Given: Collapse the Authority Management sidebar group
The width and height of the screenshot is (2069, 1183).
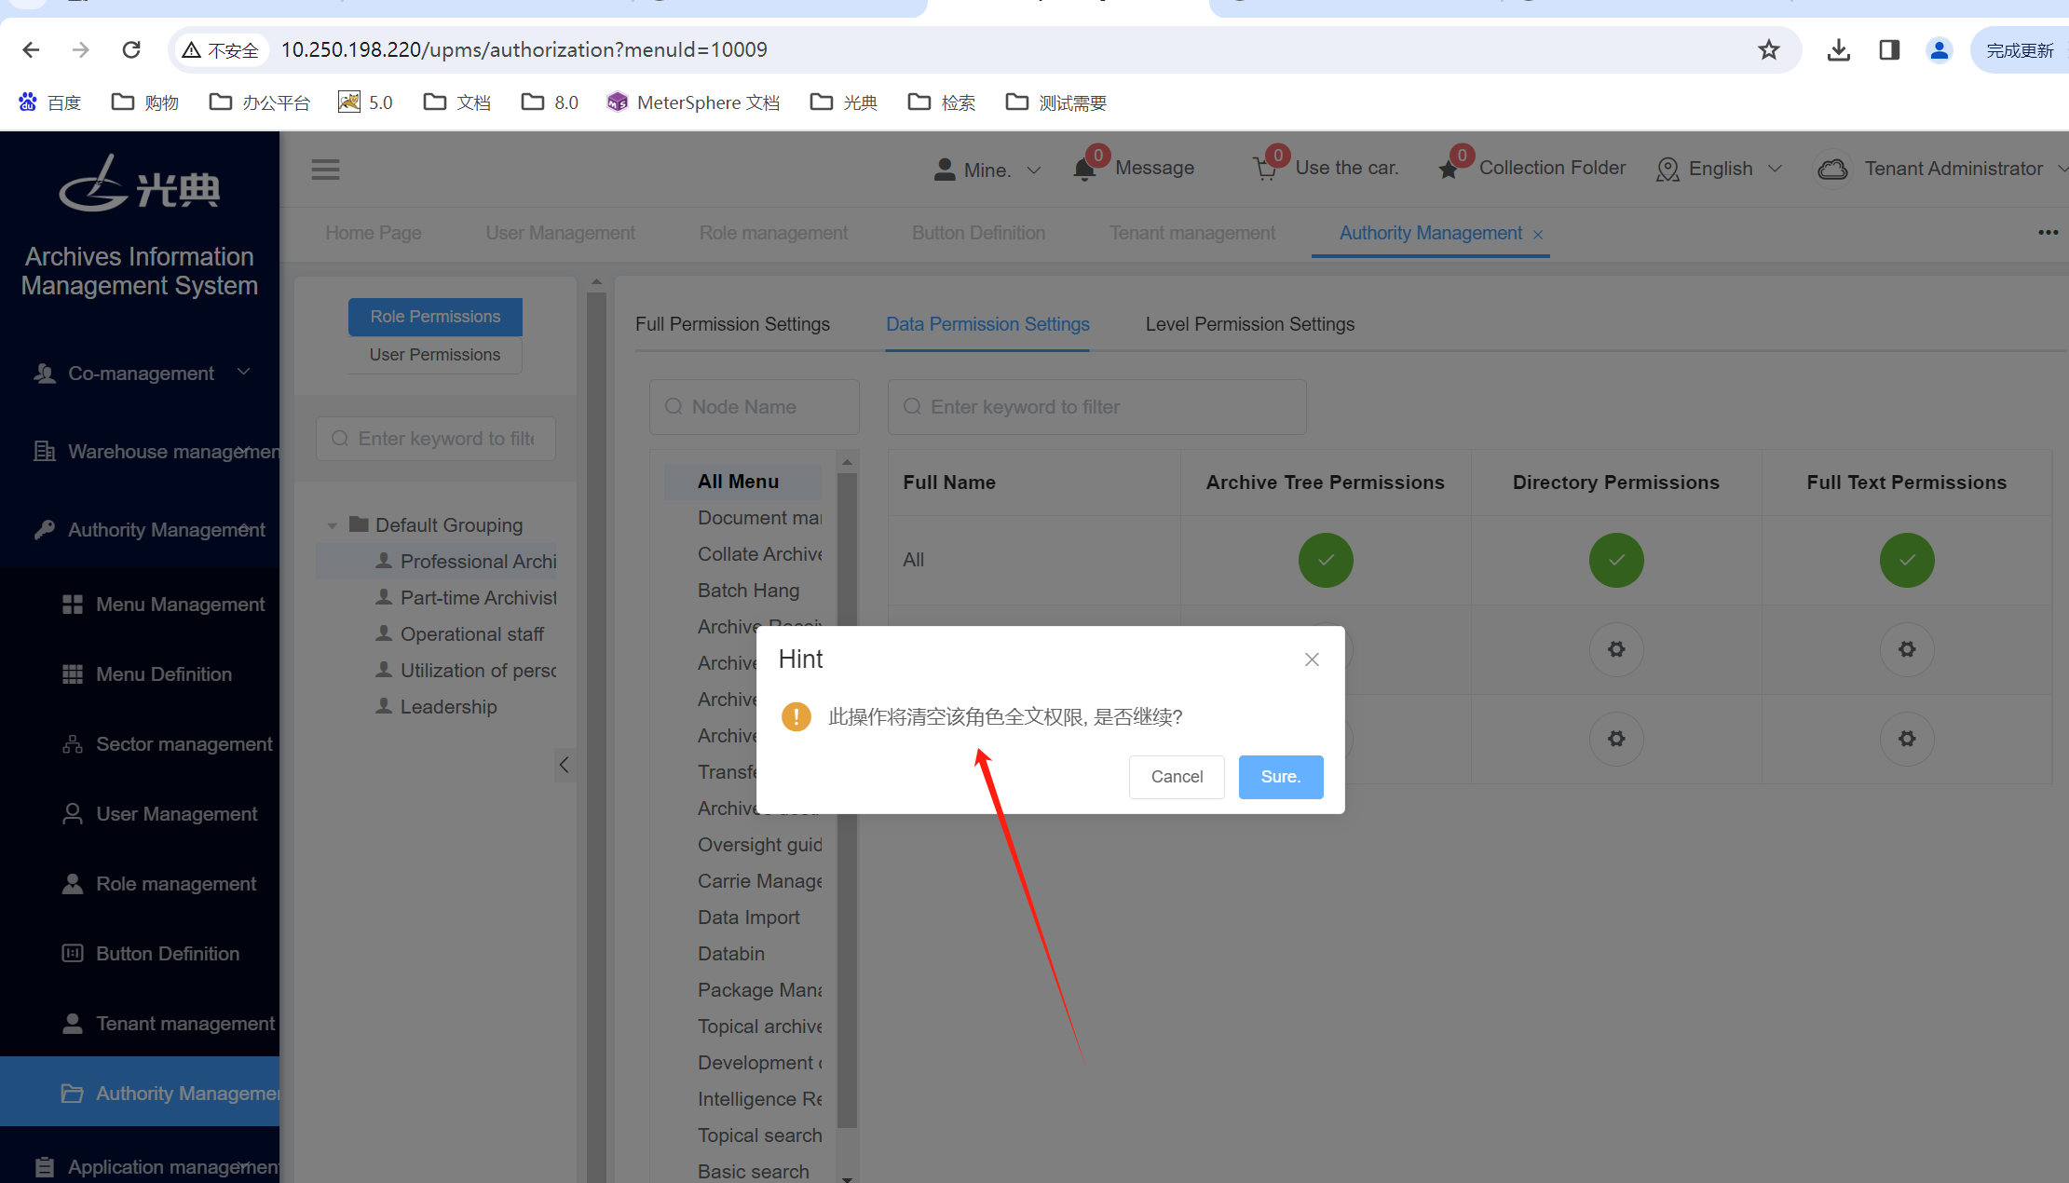Looking at the screenshot, I should (x=140, y=530).
